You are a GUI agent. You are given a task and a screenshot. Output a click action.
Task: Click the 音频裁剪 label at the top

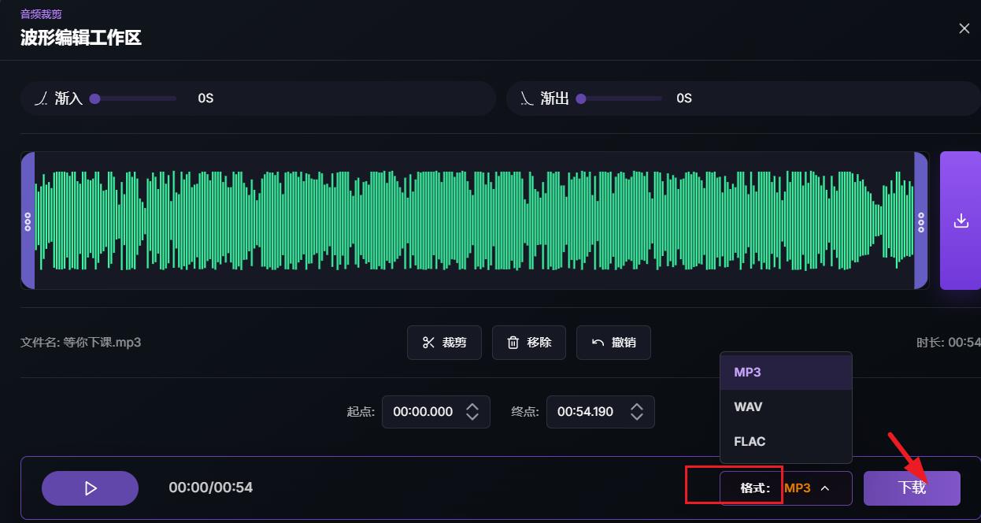coord(41,13)
